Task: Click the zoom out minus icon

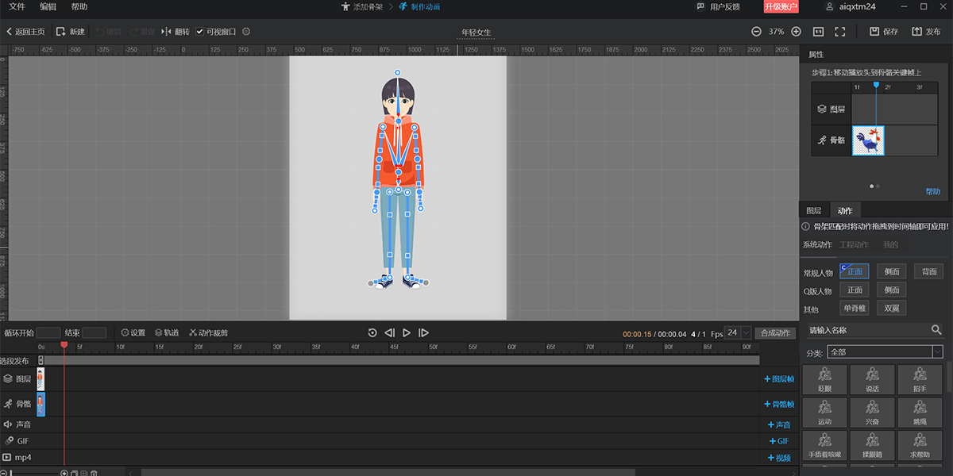Action: (x=756, y=32)
